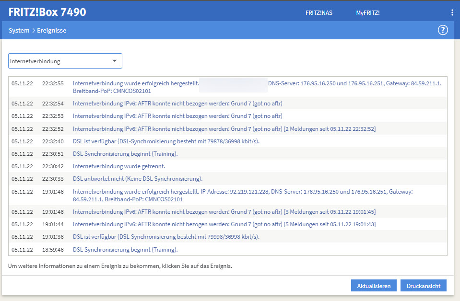Open the Internetverbindung wurde getrennt event

[228, 166]
